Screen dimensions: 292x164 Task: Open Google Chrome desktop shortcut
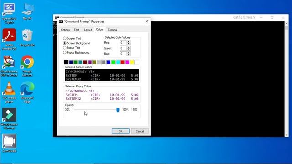click(x=27, y=66)
